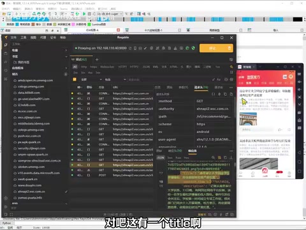Select the highlighted GET request row
The height and width of the screenshot is (230, 306).
point(112,165)
